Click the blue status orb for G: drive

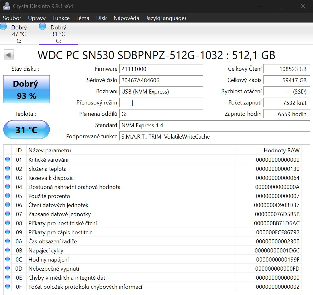coord(42,26)
